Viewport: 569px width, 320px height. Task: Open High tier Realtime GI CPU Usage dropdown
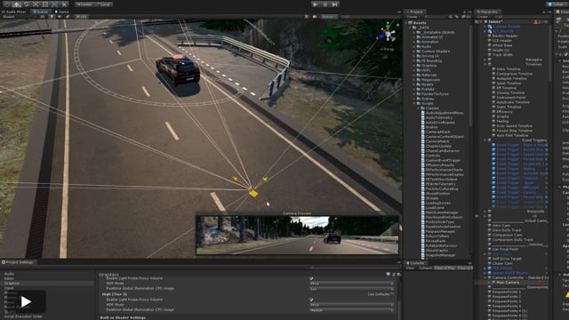[x=352, y=310]
